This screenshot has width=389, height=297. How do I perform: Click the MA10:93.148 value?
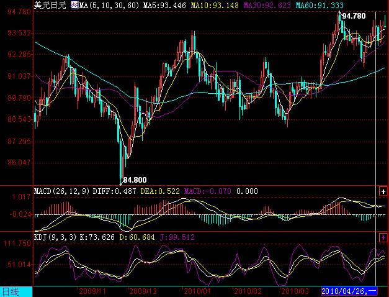point(215,5)
